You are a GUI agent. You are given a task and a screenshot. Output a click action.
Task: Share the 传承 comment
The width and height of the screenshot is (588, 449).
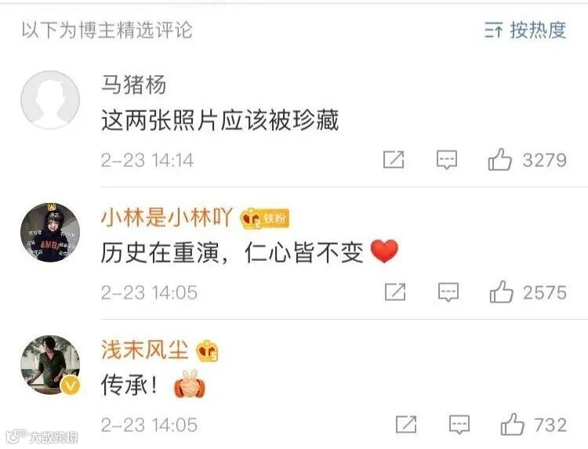[406, 425]
